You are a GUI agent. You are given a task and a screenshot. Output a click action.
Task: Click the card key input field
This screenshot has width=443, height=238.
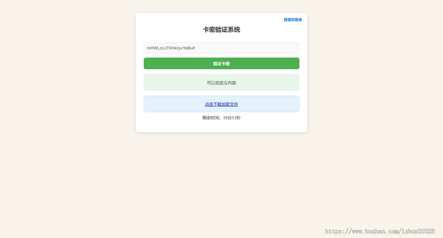click(221, 48)
